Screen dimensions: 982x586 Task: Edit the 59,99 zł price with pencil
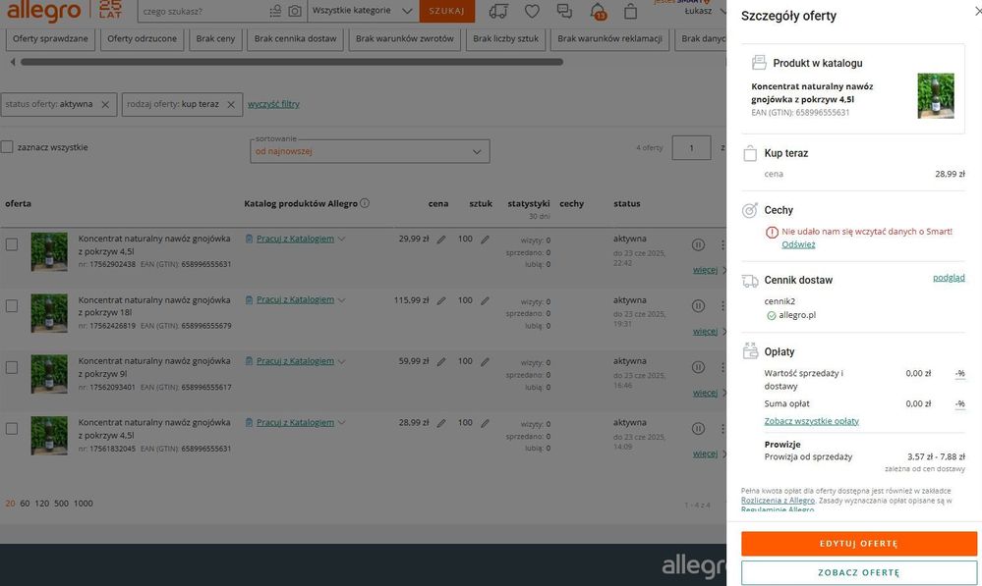coord(441,361)
